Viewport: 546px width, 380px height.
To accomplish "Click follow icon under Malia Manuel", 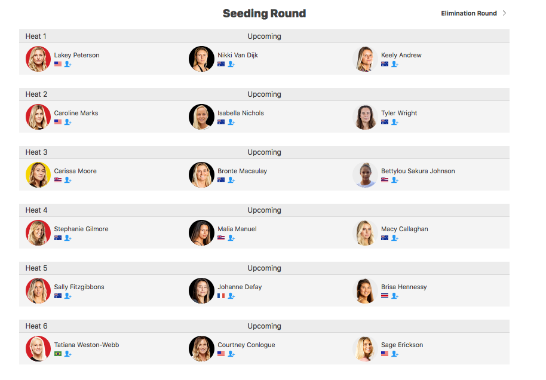I will 231,238.
